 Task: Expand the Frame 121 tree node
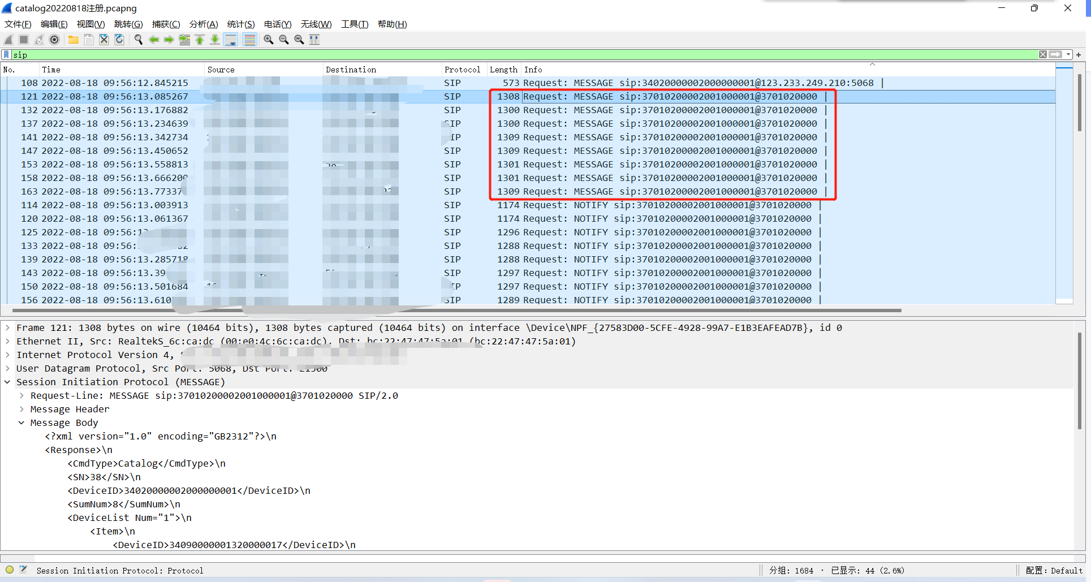tap(7, 327)
